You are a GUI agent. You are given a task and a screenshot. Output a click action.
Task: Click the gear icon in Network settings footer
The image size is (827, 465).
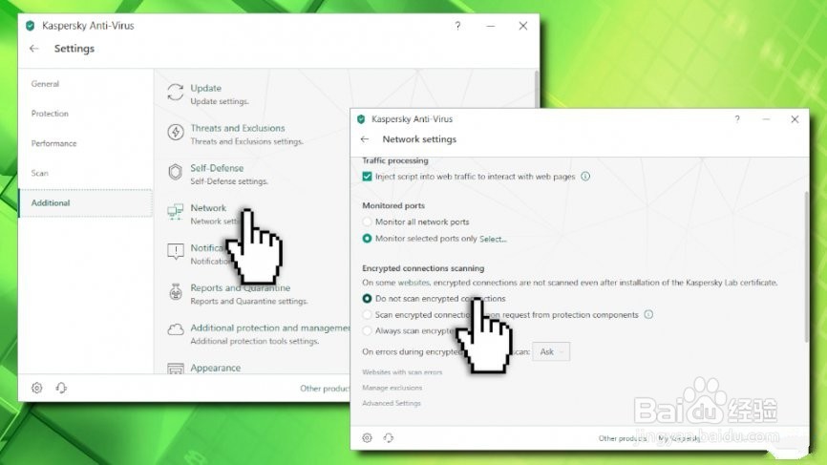pyautogui.click(x=367, y=437)
